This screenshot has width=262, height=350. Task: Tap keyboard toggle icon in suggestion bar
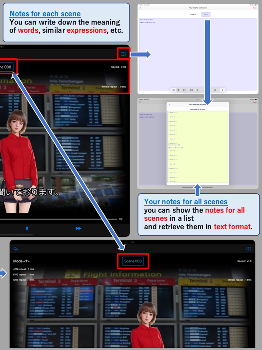[x=173, y=90]
